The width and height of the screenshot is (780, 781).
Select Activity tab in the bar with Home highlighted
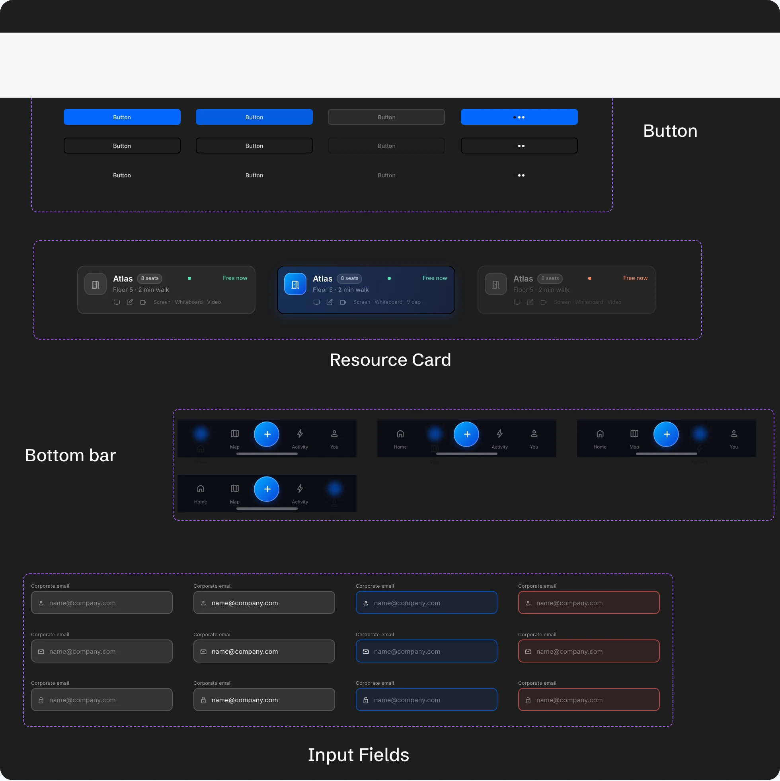click(300, 439)
